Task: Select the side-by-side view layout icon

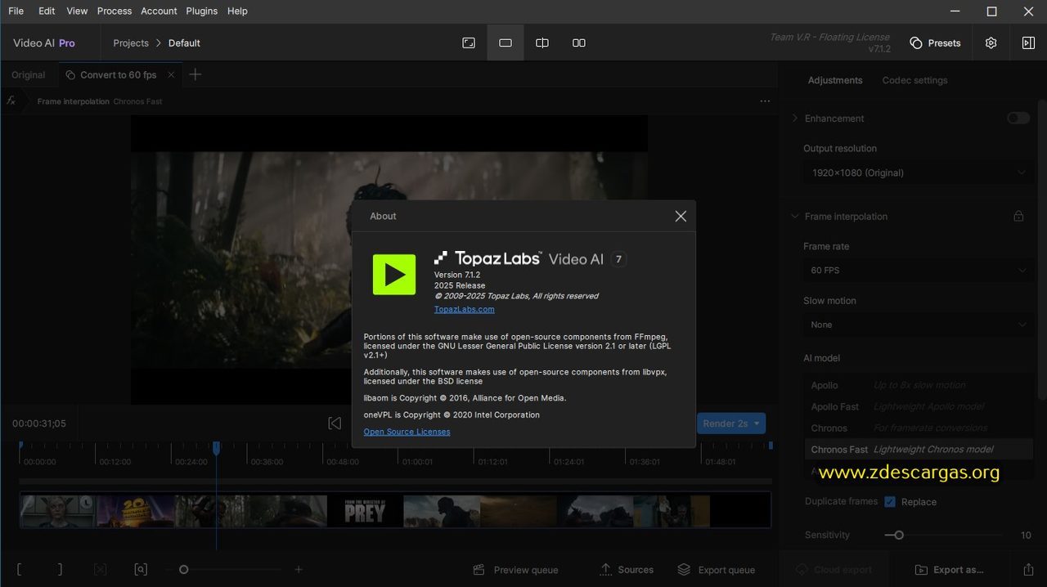Action: (579, 43)
